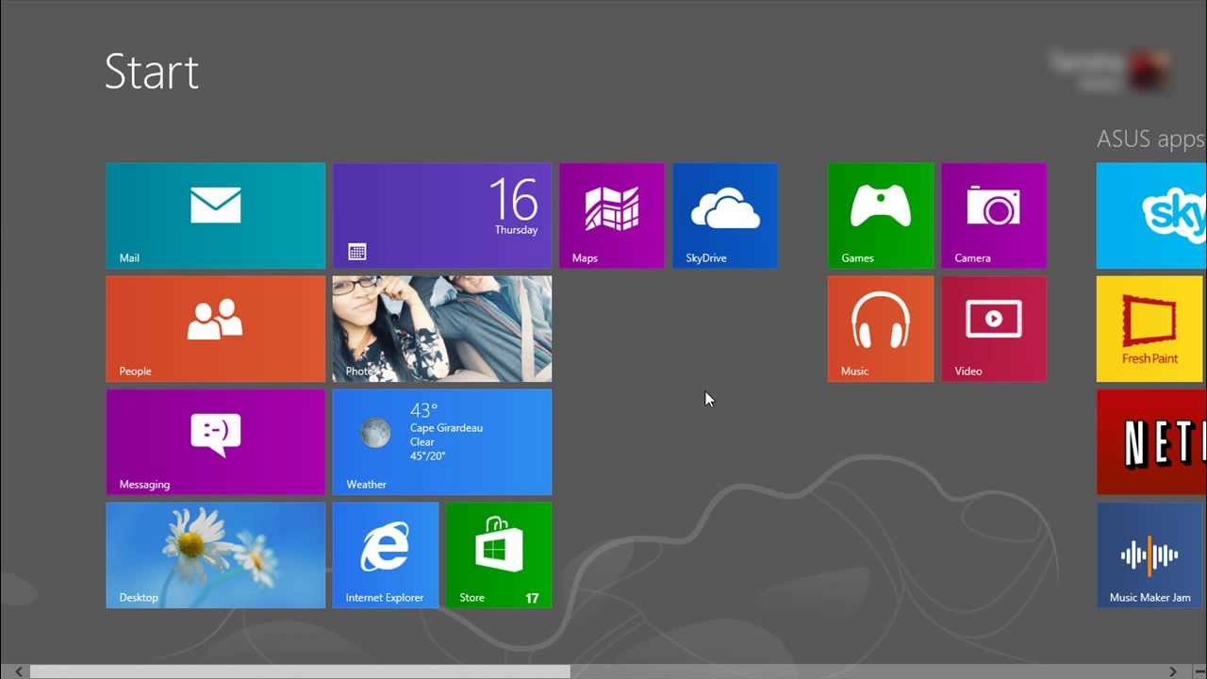Open the Music Maker Jam tile
The height and width of the screenshot is (679, 1207).
point(1151,555)
